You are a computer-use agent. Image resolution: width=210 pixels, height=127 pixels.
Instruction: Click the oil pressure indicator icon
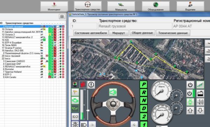point(75,108)
